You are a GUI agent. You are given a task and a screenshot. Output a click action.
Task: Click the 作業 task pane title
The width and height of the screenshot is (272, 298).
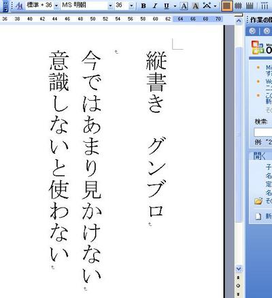[261, 20]
